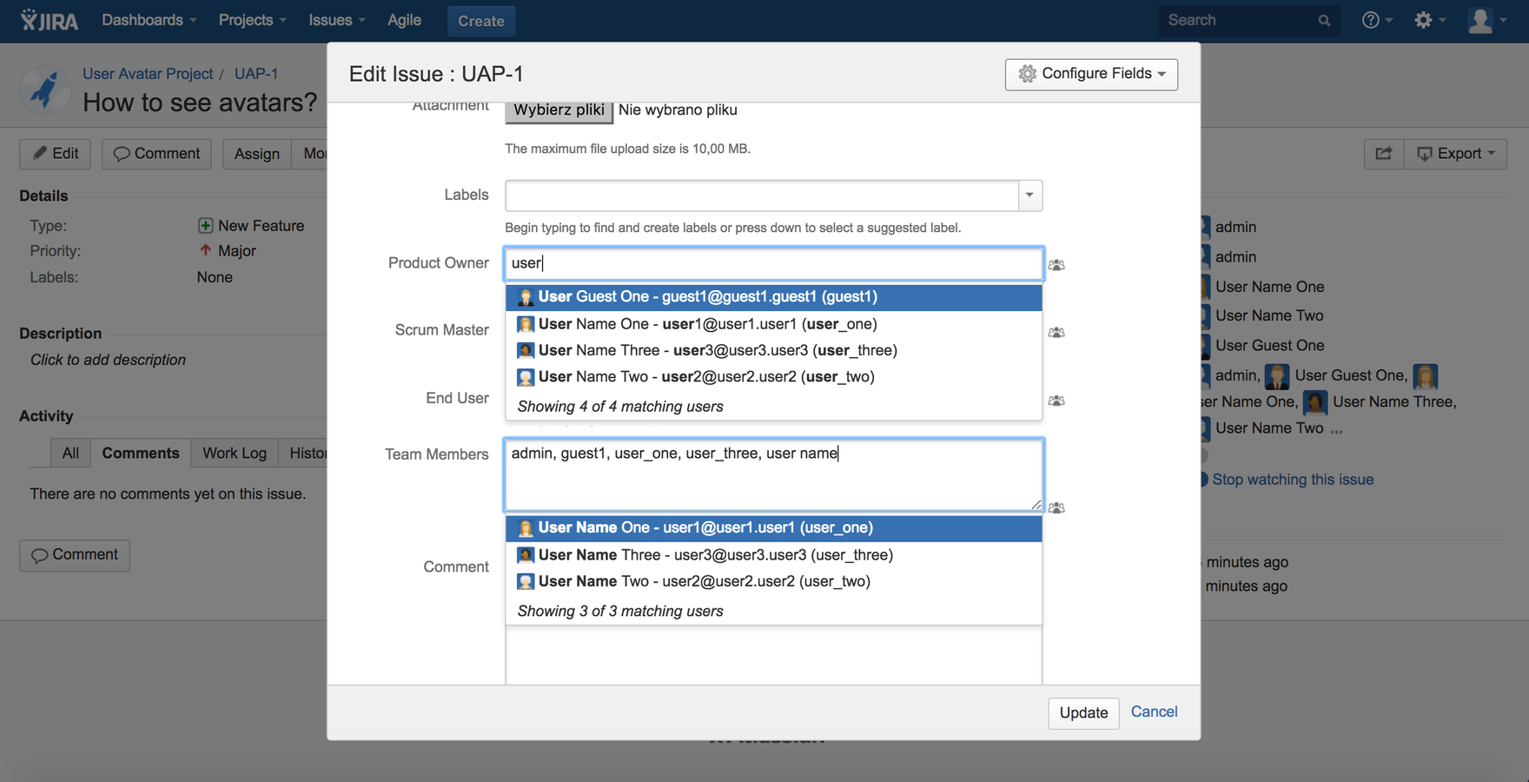The image size is (1529, 782).
Task: Open the Agile menu
Action: [404, 20]
